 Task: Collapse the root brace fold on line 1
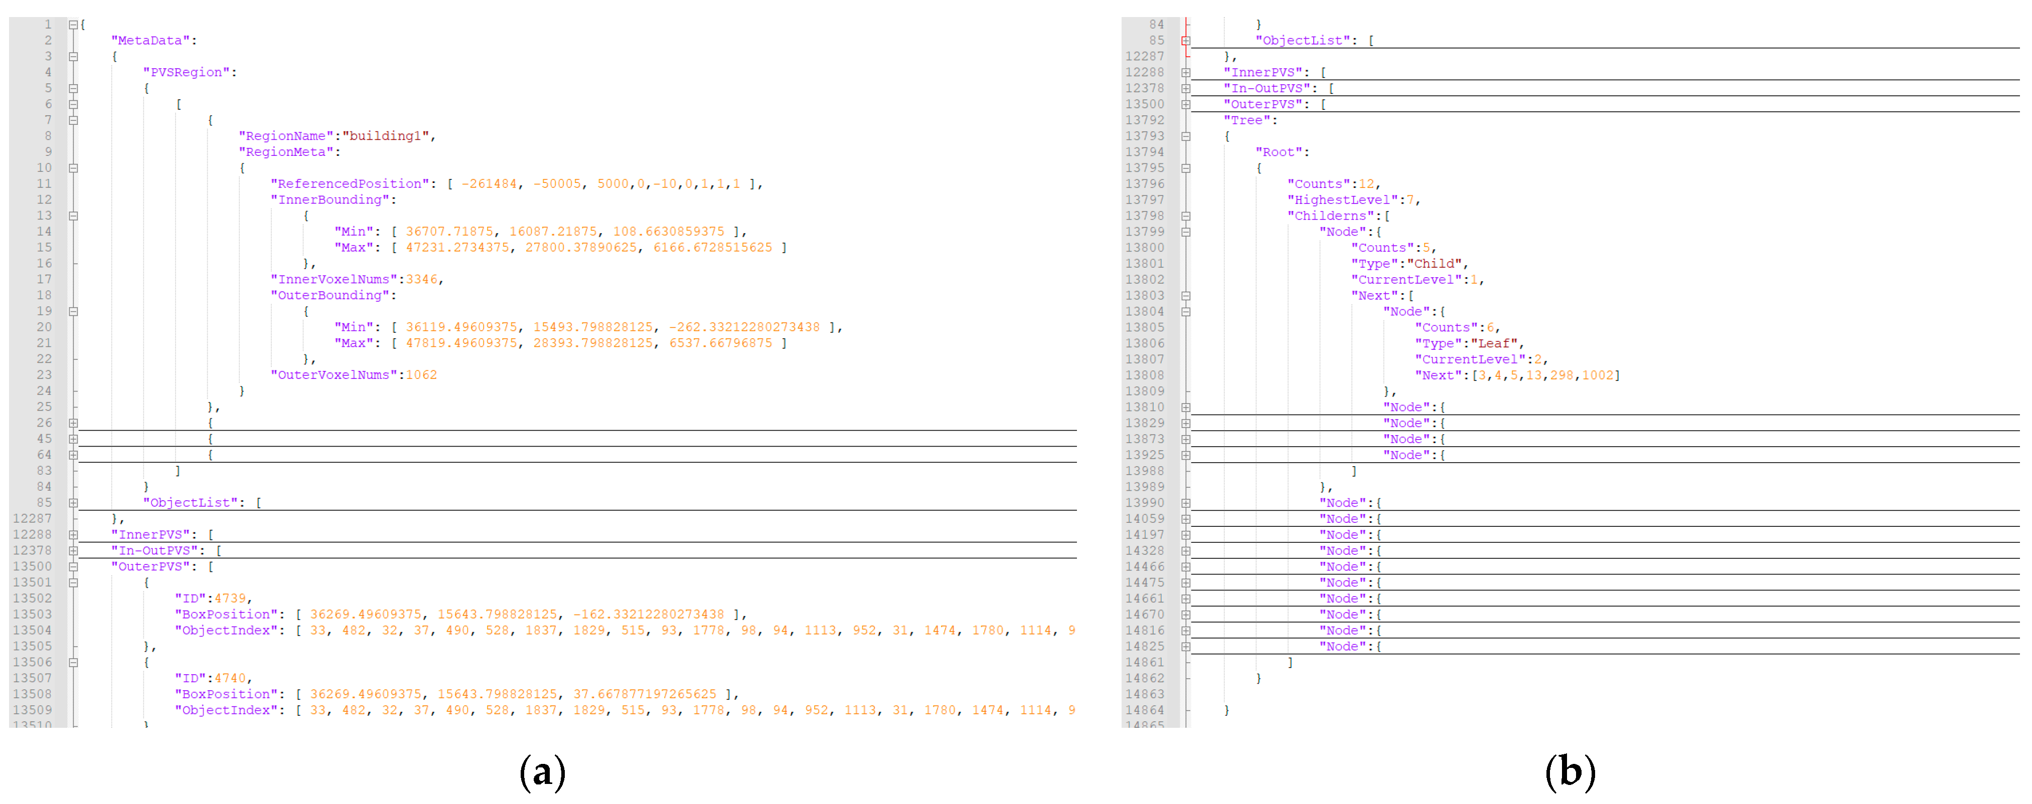(x=73, y=25)
